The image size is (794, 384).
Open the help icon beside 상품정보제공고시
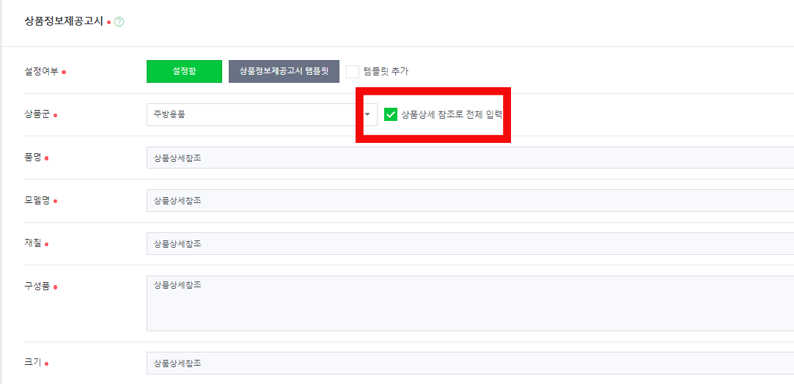(120, 22)
